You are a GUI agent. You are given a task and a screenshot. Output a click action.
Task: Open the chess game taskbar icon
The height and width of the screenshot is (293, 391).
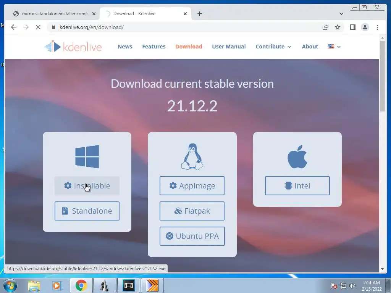coord(105,285)
